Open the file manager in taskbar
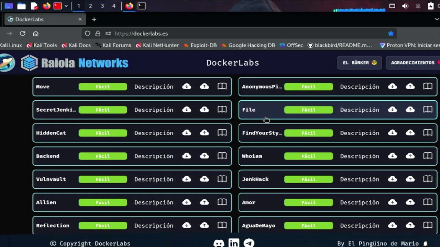Viewport: 440px width, 247px height. pos(21,6)
